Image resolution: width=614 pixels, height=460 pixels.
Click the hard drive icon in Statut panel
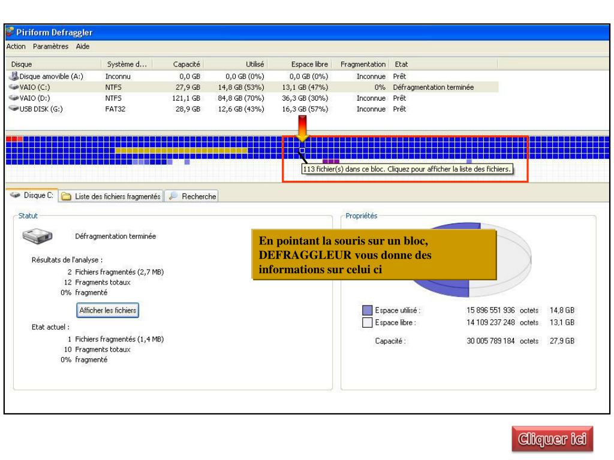[x=38, y=237]
